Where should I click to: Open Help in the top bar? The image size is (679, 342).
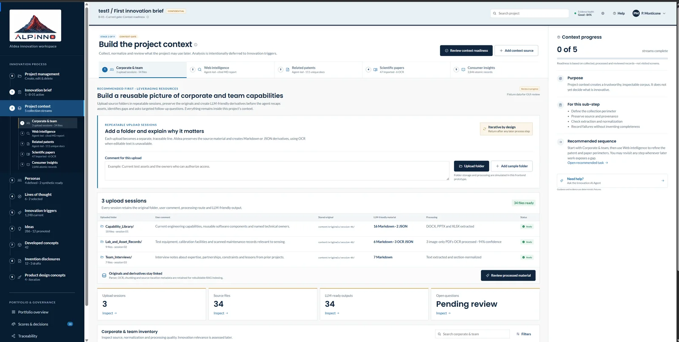point(619,14)
